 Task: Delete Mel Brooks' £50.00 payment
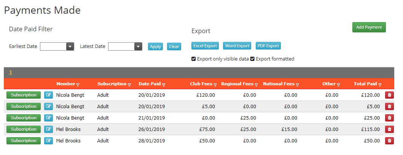389,141
